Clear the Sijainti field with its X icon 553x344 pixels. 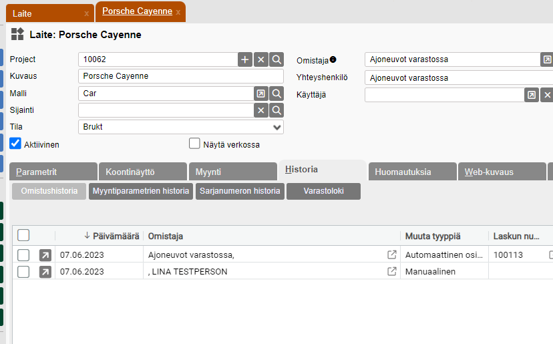pyautogui.click(x=261, y=110)
